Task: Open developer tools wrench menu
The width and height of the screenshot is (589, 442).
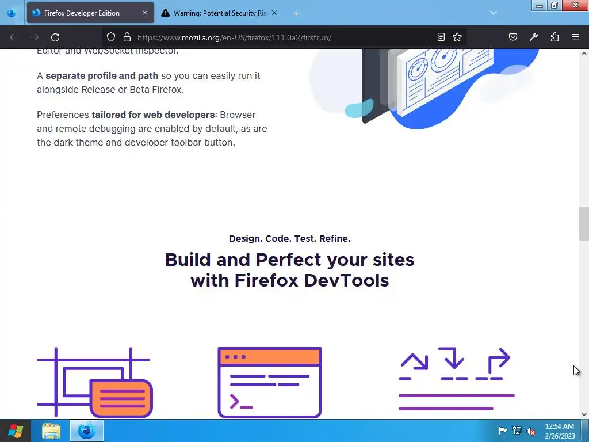Action: [534, 37]
